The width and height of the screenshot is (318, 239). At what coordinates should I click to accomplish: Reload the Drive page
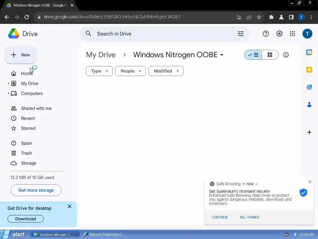27,17
